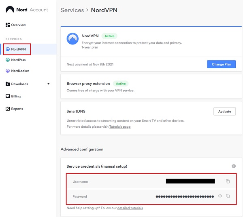Click the 'Advanced configuration' heading
Viewport: 243px width, 217px height.
click(x=82, y=149)
